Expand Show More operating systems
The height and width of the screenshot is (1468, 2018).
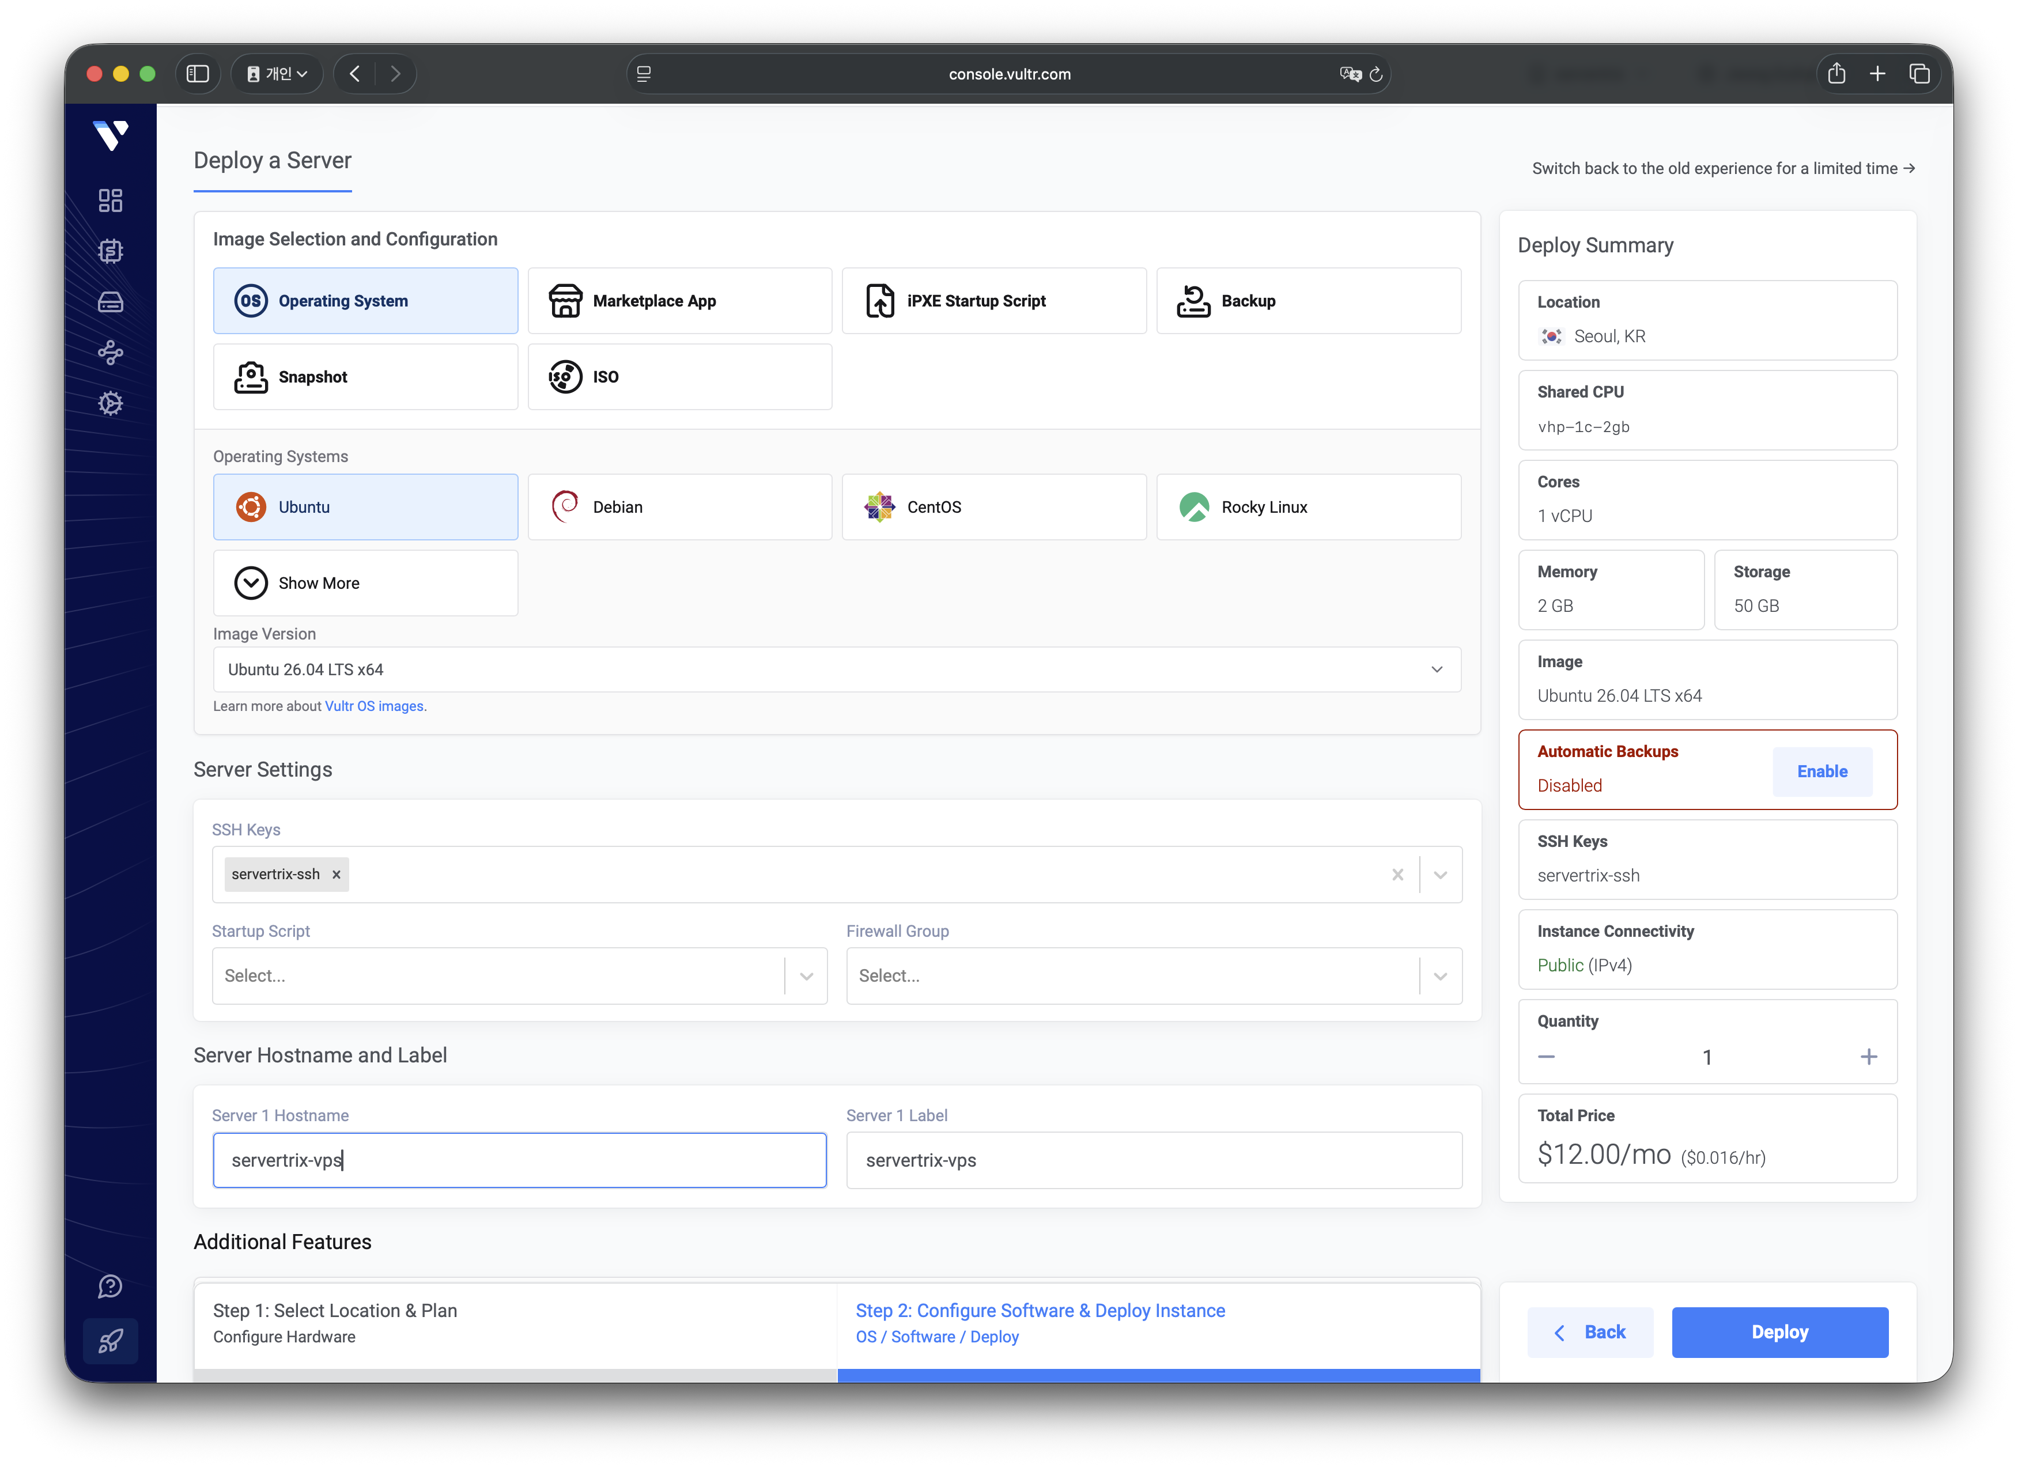366,582
